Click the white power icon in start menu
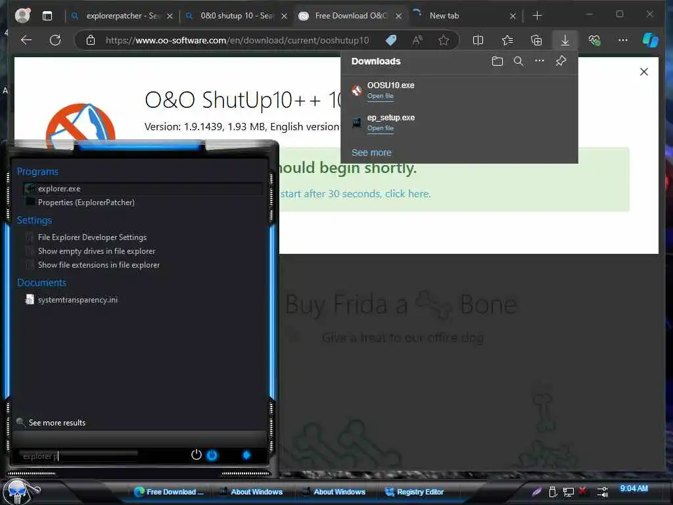The image size is (673, 505). click(196, 455)
